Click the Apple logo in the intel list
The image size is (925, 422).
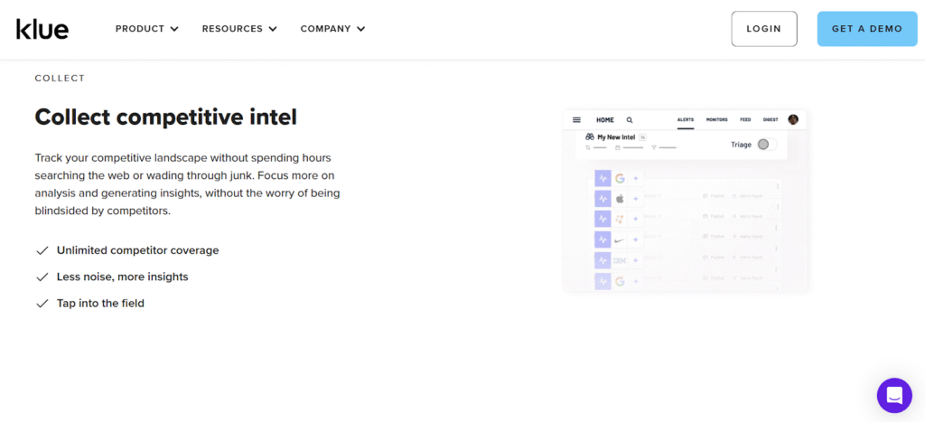620,199
